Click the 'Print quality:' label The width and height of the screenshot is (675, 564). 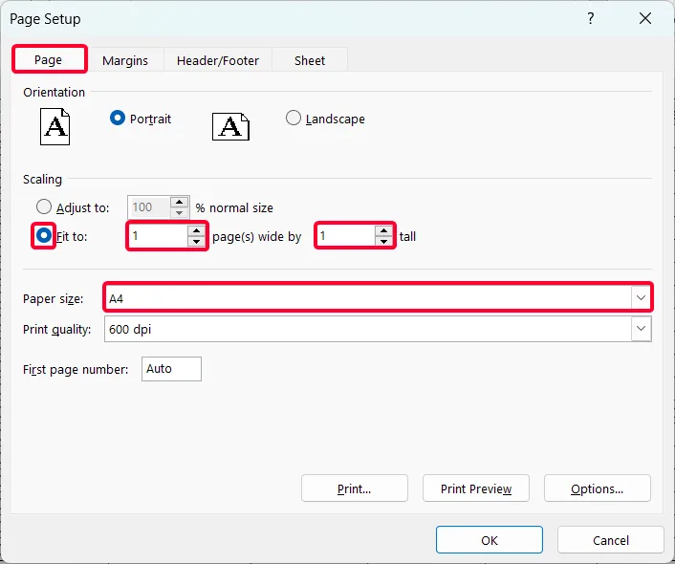tap(56, 330)
